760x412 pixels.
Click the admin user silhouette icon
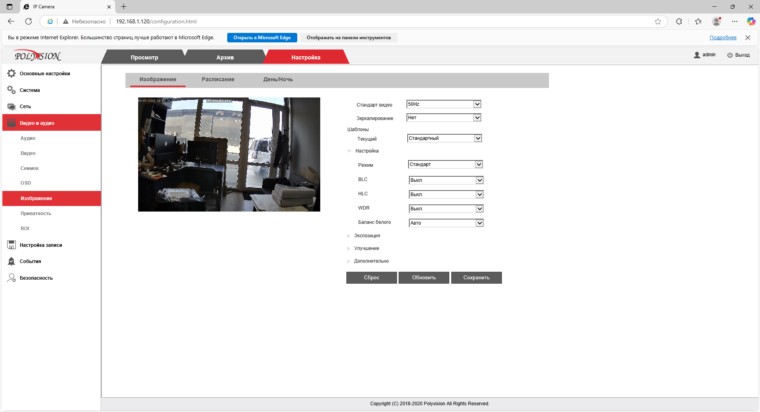click(x=697, y=55)
